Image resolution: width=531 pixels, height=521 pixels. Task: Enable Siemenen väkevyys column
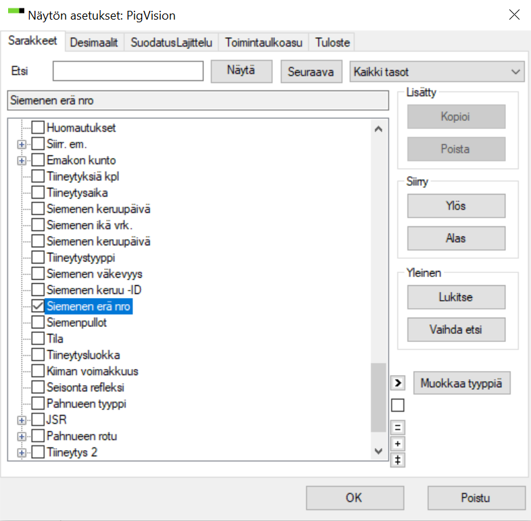tap(38, 274)
